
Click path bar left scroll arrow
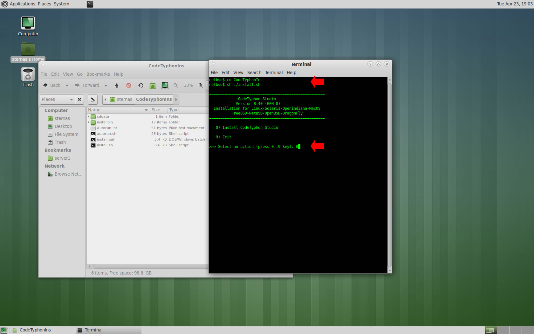pyautogui.click(x=106, y=100)
